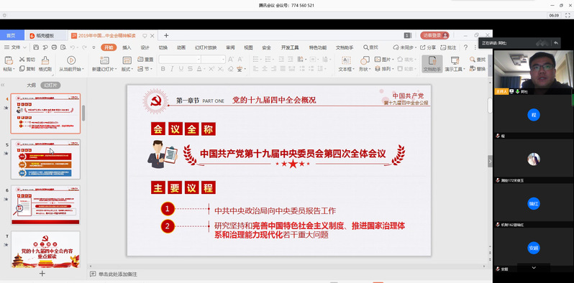Image resolution: width=574 pixels, height=283 pixels.
Task: Click the print icon in quick toolbar
Action: click(x=54, y=47)
